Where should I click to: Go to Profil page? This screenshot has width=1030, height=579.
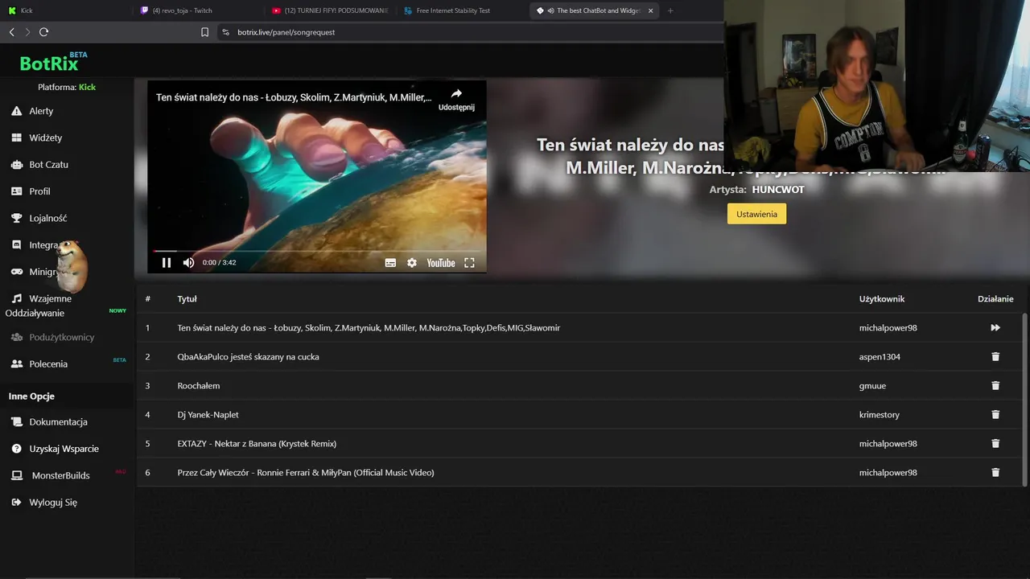[x=39, y=191]
